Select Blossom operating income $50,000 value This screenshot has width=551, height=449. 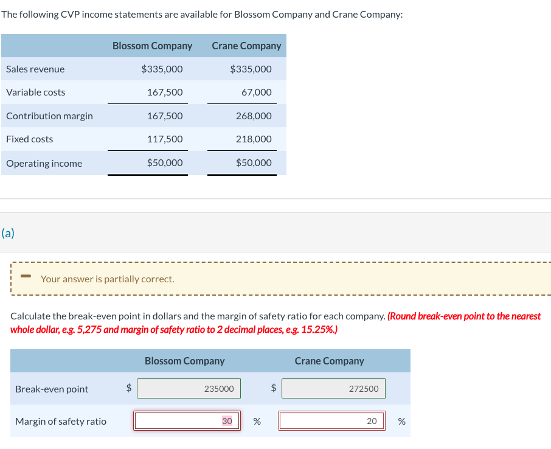(x=165, y=163)
